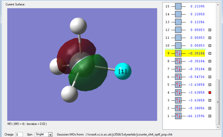Select the orbital 6 electron pair box
The height and width of the screenshot is (137, 223).
178,76
